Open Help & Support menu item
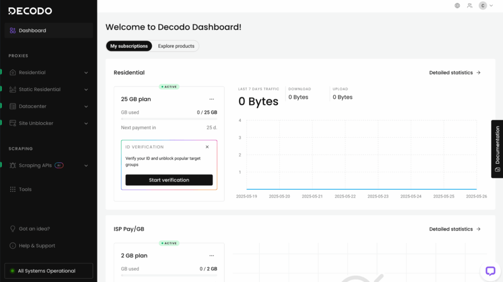Image resolution: width=503 pixels, height=282 pixels. (x=49, y=246)
